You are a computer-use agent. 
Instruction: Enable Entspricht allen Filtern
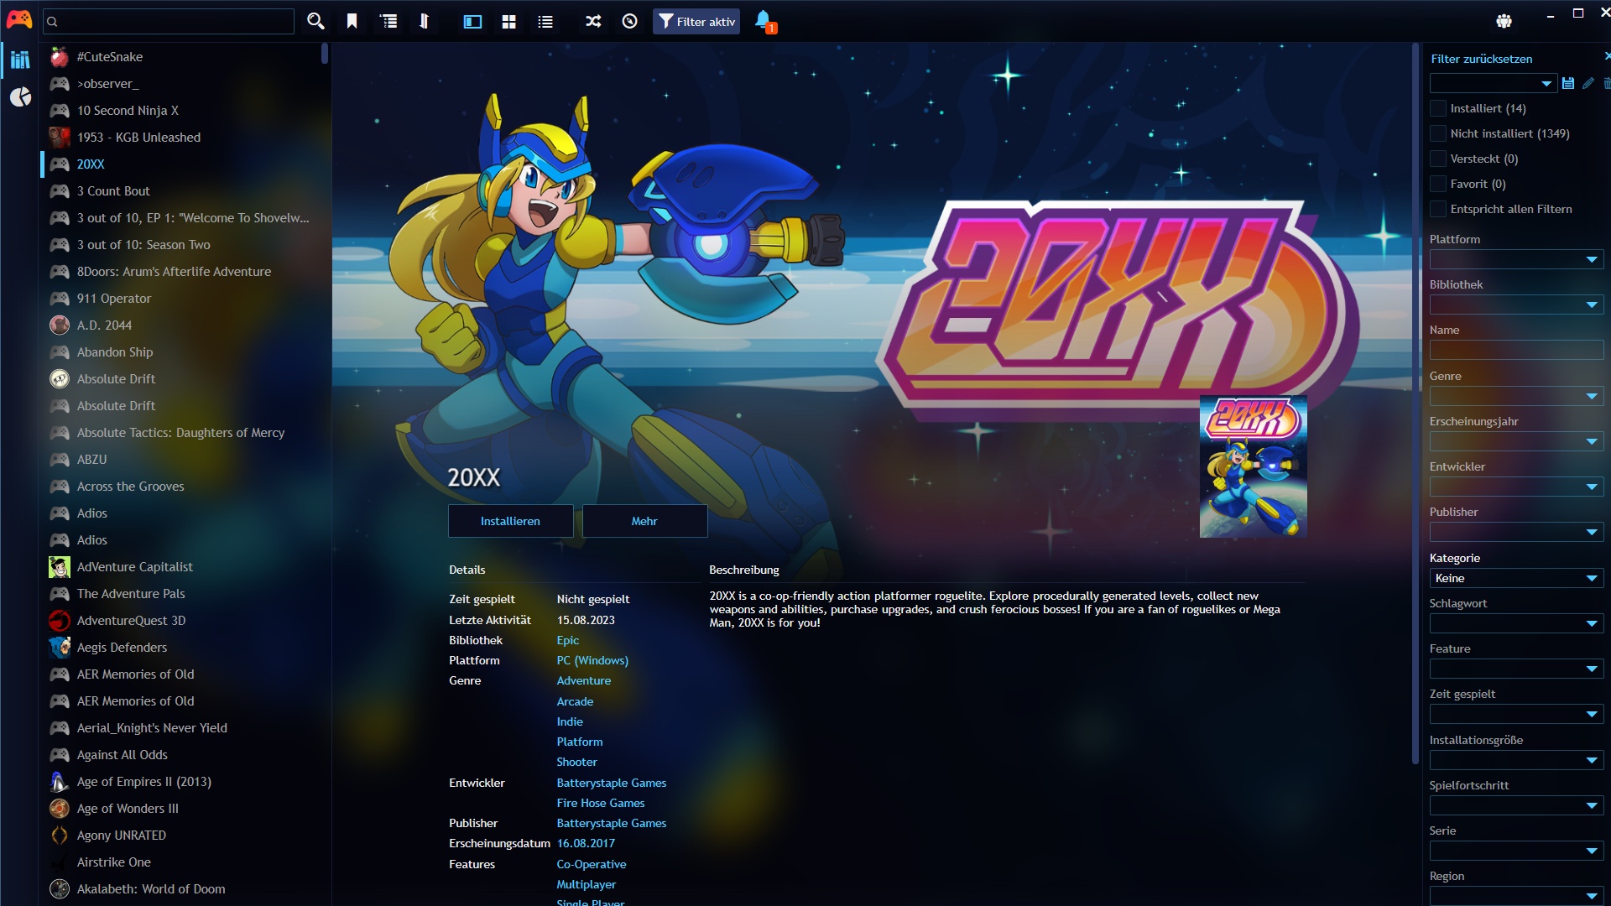click(x=1438, y=209)
